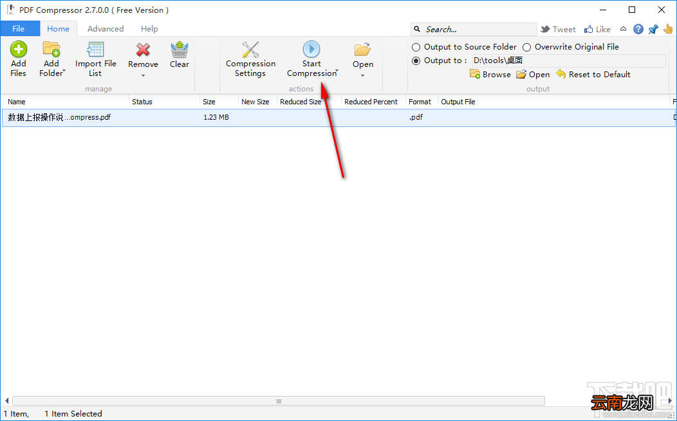
Task: Sort by the Format column header
Action: 420,102
